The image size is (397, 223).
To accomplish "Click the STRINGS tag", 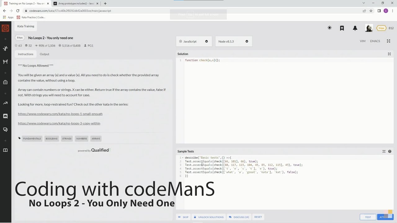I will point(67,138).
